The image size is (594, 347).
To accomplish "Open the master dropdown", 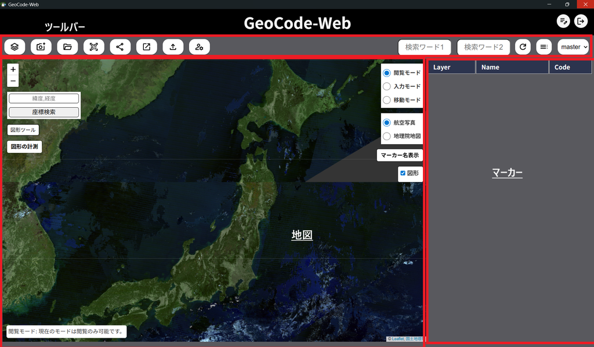I will (574, 47).
